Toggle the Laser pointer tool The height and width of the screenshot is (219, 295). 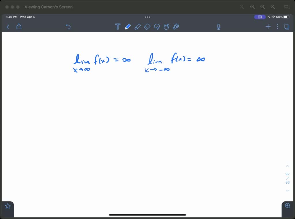(x=176, y=26)
